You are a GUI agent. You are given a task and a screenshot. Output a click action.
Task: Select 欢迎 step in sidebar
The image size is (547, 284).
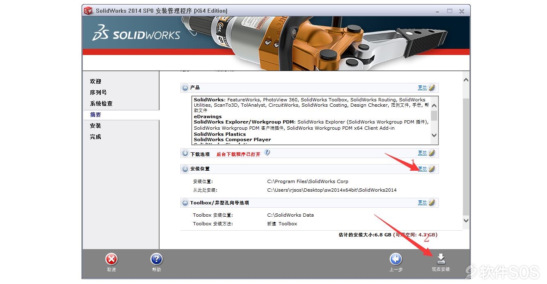(x=95, y=82)
